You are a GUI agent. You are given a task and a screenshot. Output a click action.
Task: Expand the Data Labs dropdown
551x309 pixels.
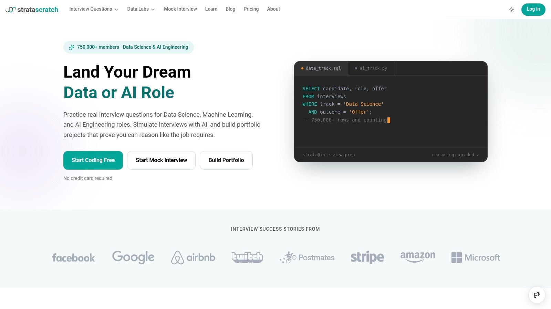141,9
